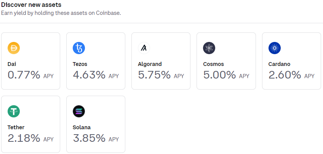The image size is (323, 154).
Task: Click Cosmos 5.00% APY value
Action: pos(219,75)
